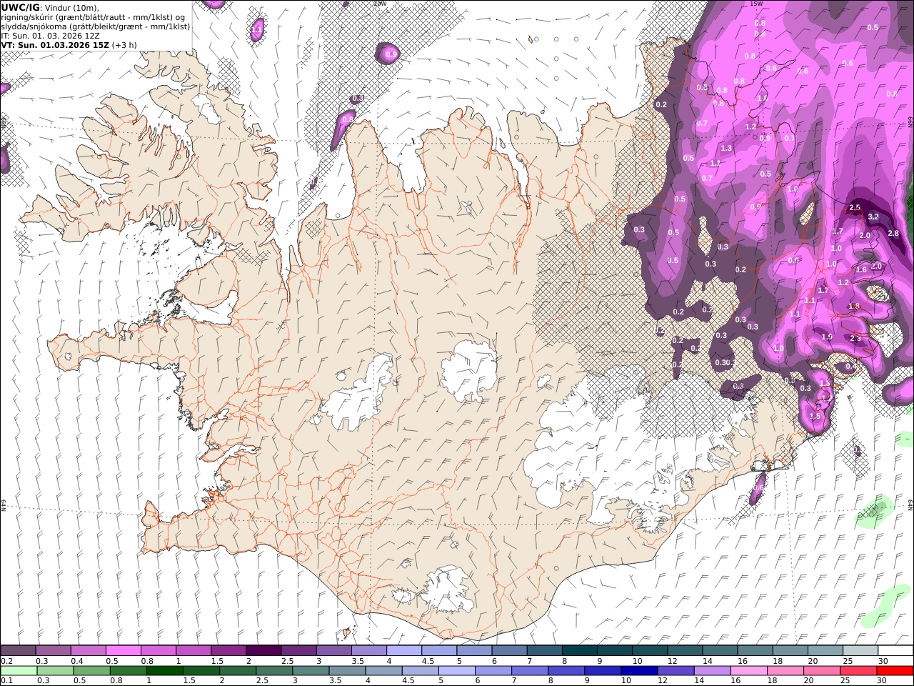Pick the snow-legend swatch between 0.3 and 0.4
Screen dimensions: 914x686
pos(53,651)
